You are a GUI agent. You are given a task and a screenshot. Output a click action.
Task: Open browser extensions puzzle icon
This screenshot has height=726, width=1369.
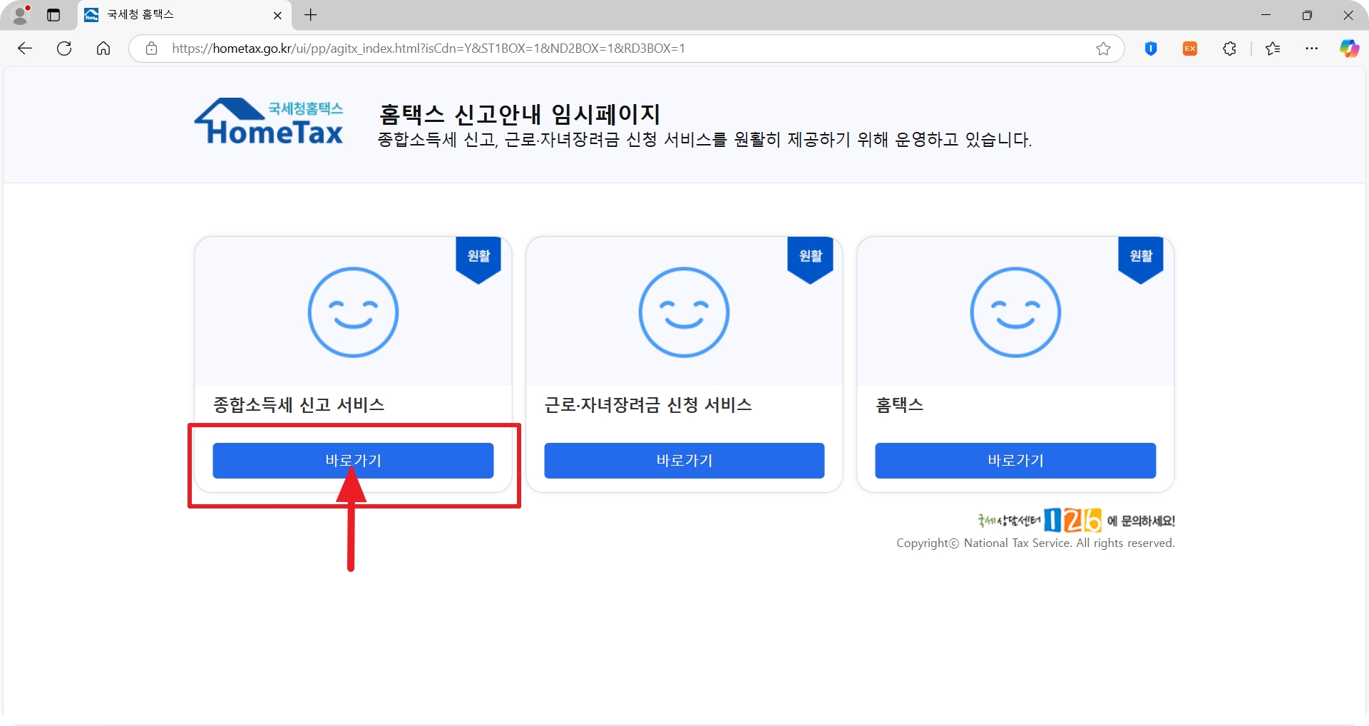(x=1229, y=48)
